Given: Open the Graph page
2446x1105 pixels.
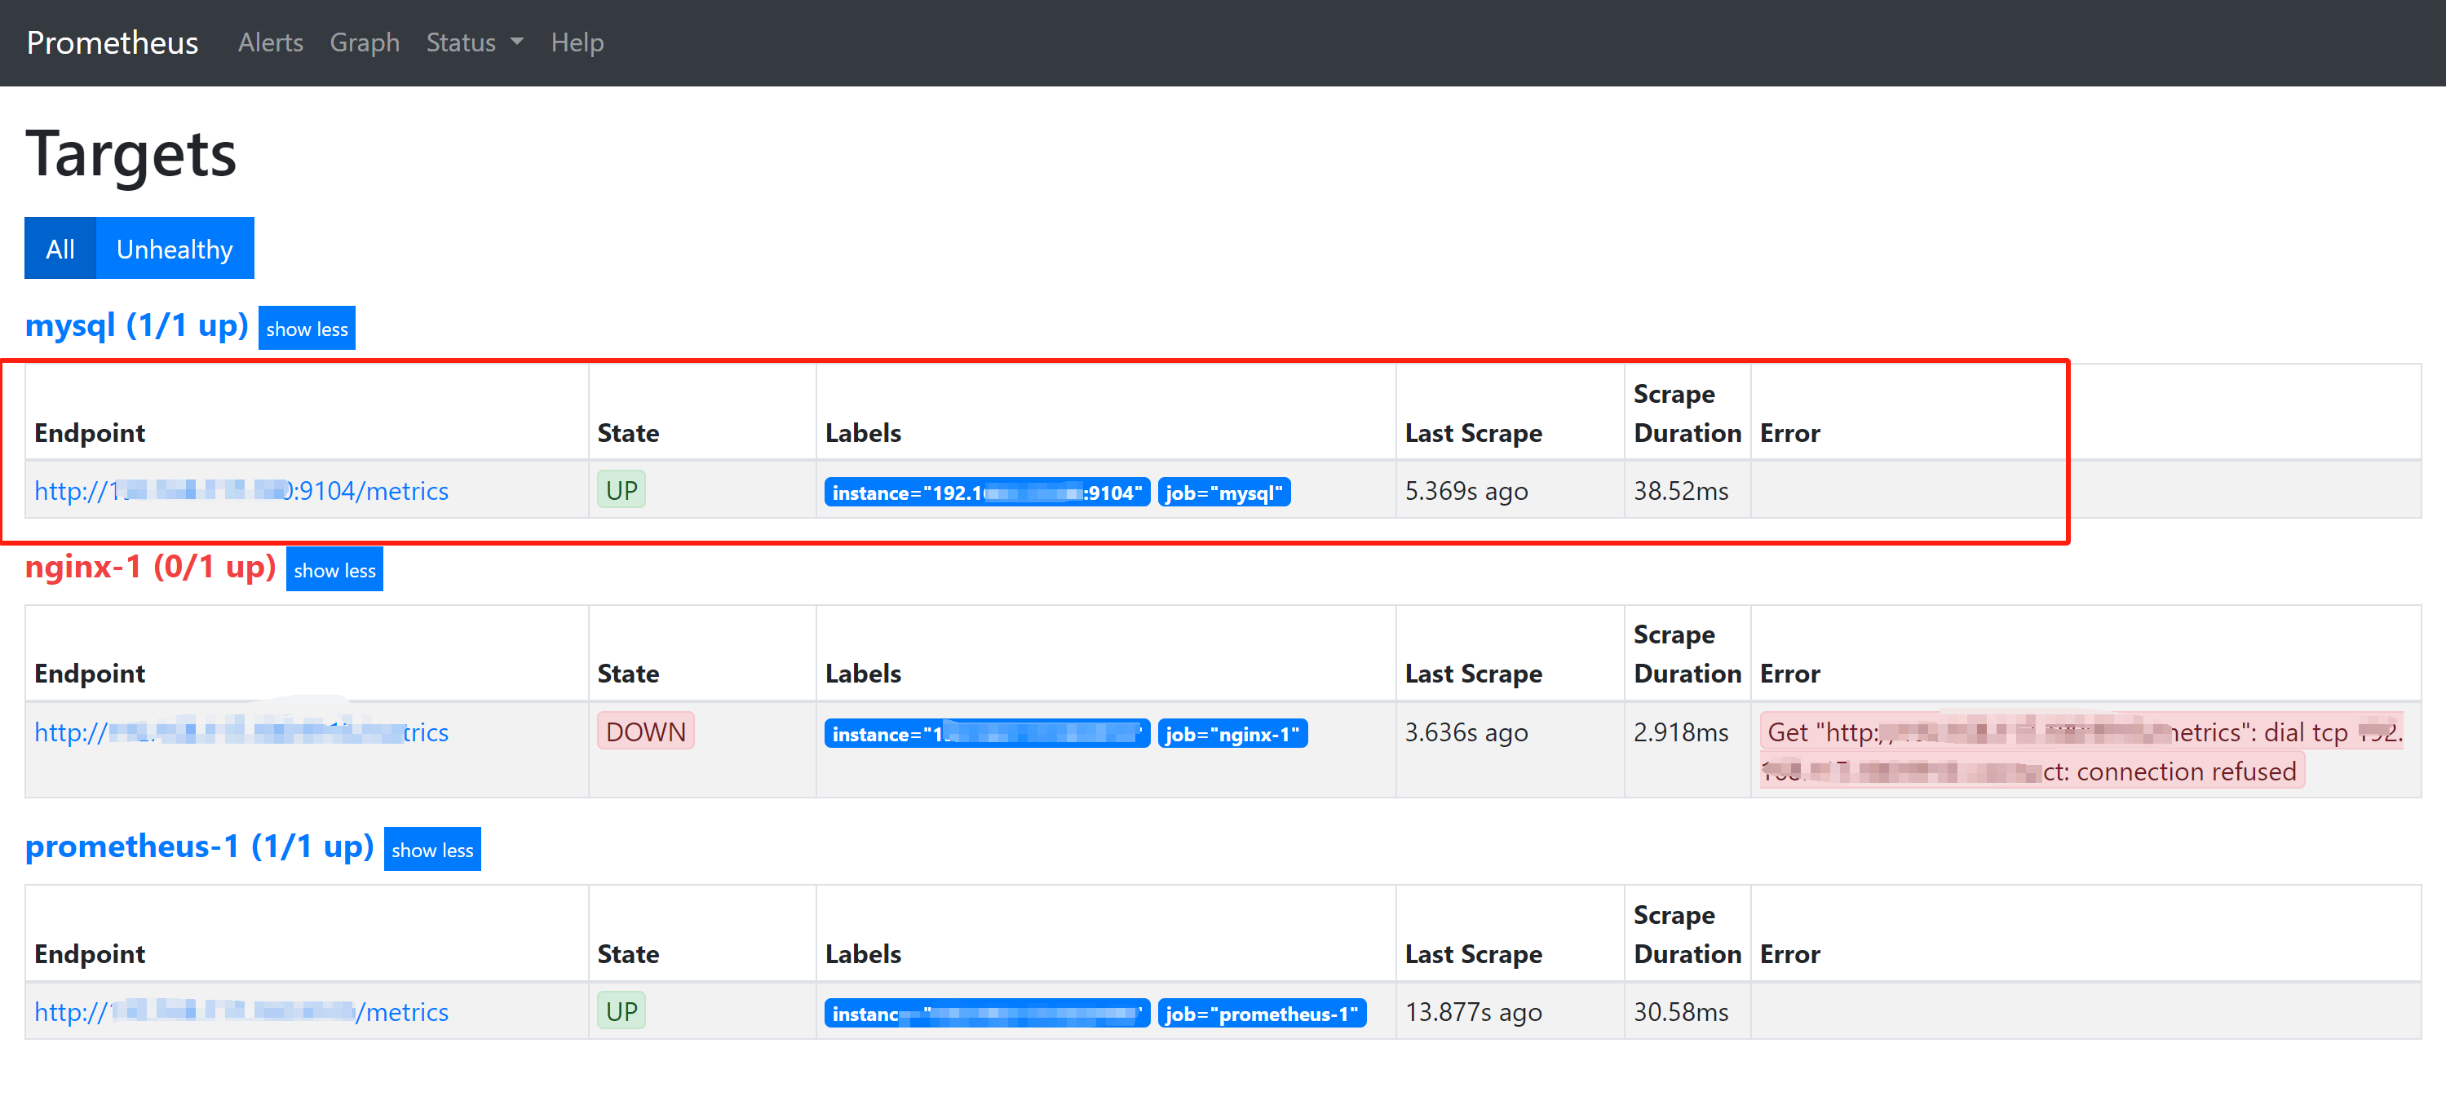Looking at the screenshot, I should pos(364,42).
